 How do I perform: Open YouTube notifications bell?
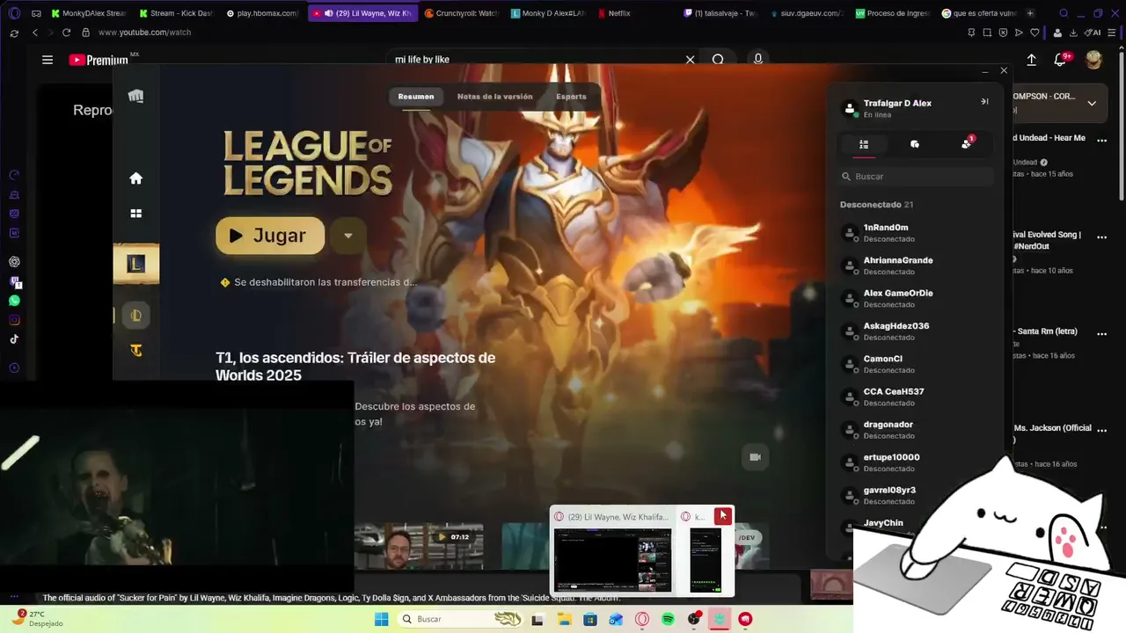tap(1062, 60)
